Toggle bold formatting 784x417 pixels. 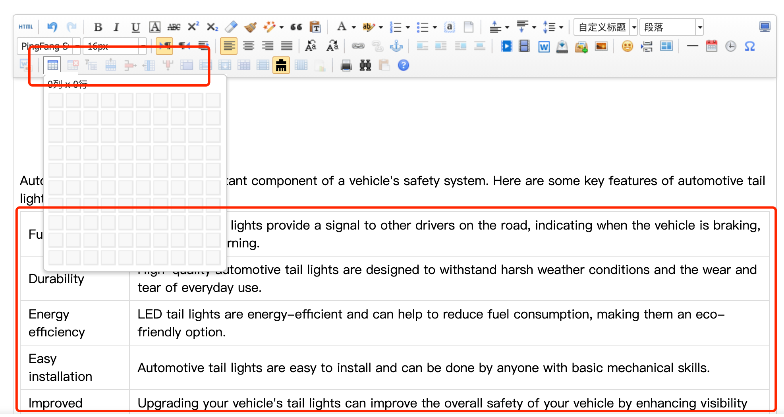(98, 27)
